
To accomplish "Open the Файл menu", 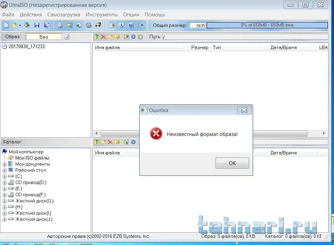I will 8,15.
